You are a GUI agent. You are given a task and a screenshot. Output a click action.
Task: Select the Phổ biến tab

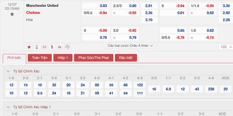pos(14,58)
